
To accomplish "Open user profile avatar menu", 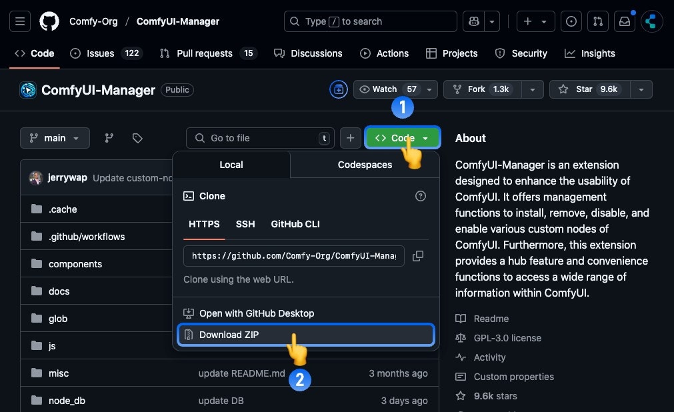I will coord(651,21).
